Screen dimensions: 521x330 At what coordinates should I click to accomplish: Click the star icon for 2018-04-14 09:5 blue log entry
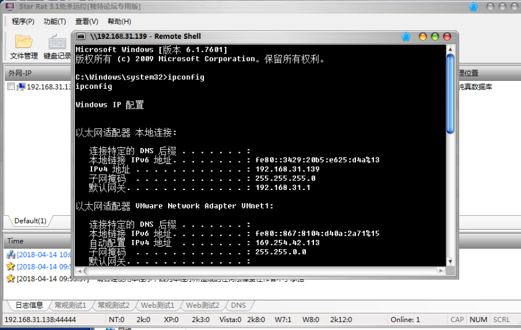(11, 266)
